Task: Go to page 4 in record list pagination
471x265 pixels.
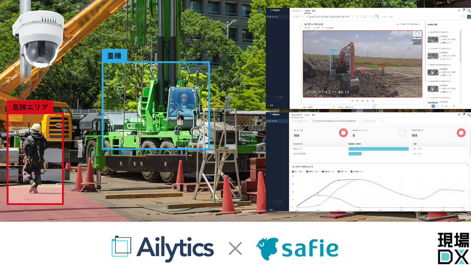Action: pyautogui.click(x=446, y=106)
